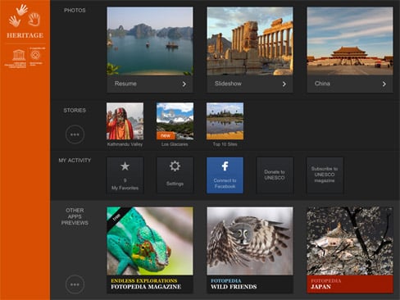Click the Fotopedia Wild Friends title banner
Viewport: 400px width, 300px height.
pos(250,284)
